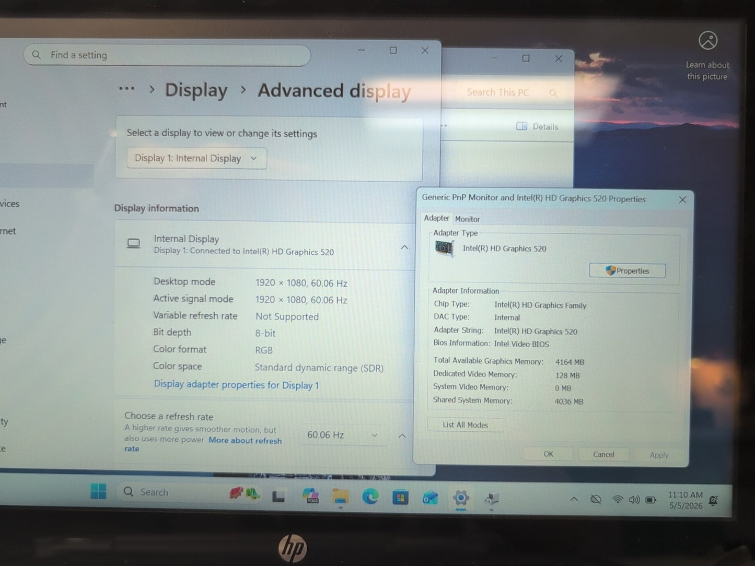Viewport: 755px width, 566px height.
Task: Minimize the Settings window
Action: coord(362,50)
